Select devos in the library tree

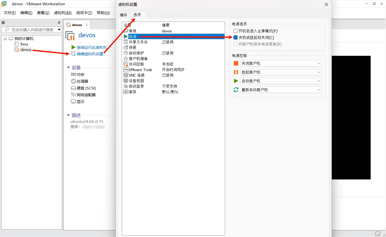(x=26, y=50)
